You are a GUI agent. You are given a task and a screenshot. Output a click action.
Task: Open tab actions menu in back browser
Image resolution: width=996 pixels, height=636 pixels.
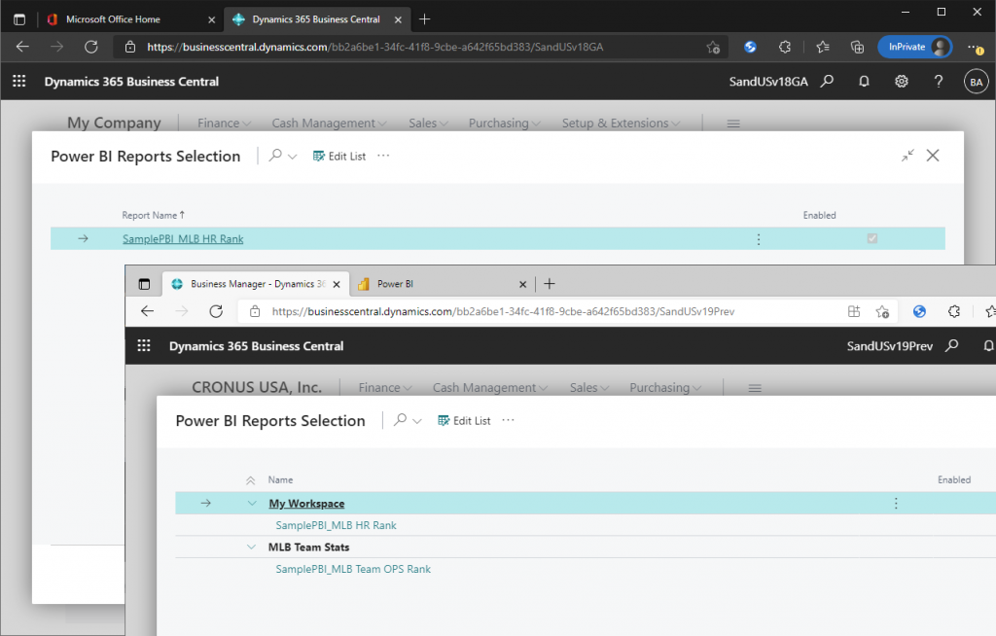pyautogui.click(x=19, y=19)
